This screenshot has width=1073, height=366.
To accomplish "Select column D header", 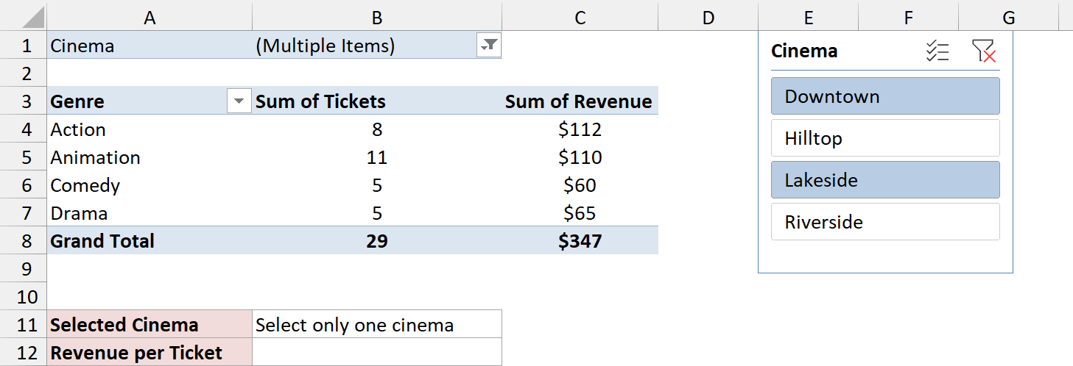I will click(708, 18).
